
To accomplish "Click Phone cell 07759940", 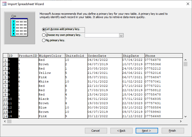I will click(164, 112).
